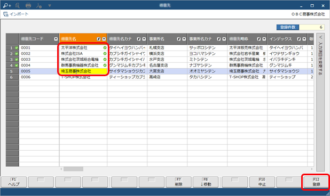Click code cell 0003
Screen dimensions: 330x196
point(39,60)
